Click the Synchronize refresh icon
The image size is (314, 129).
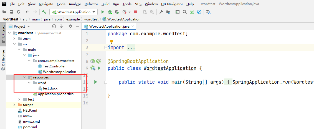(x=19, y=12)
